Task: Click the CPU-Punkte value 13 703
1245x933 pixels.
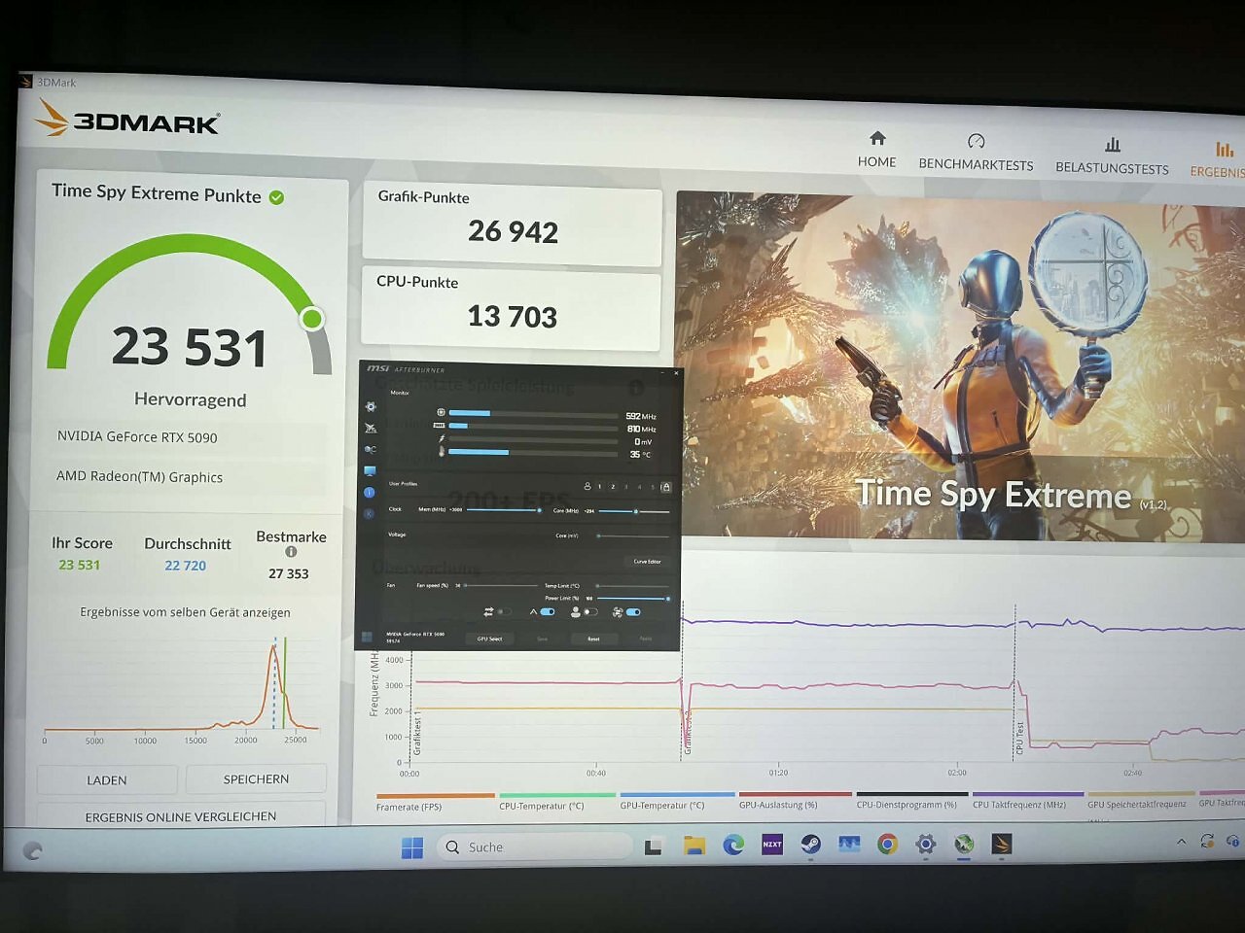Action: point(512,316)
